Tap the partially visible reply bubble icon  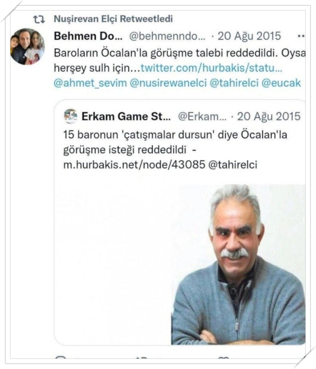tap(61, 358)
